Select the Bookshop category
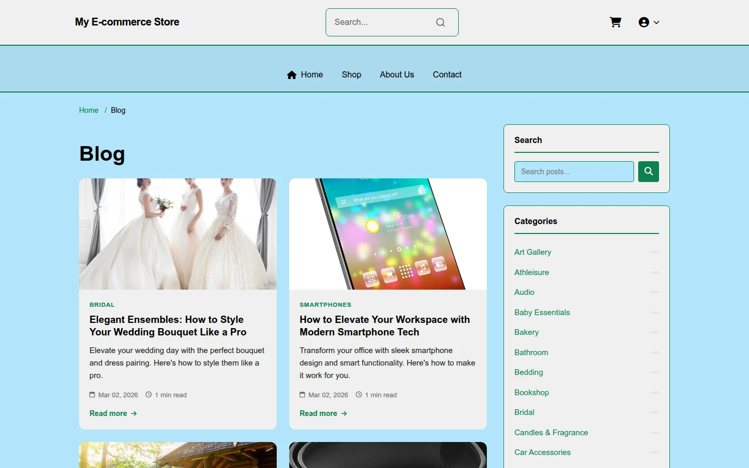 point(532,393)
